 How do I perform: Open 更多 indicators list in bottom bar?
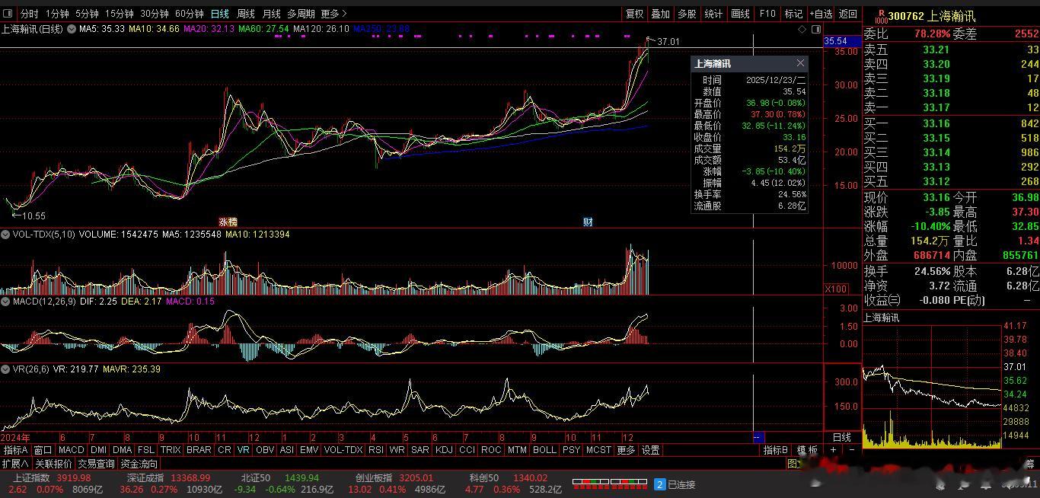click(626, 450)
